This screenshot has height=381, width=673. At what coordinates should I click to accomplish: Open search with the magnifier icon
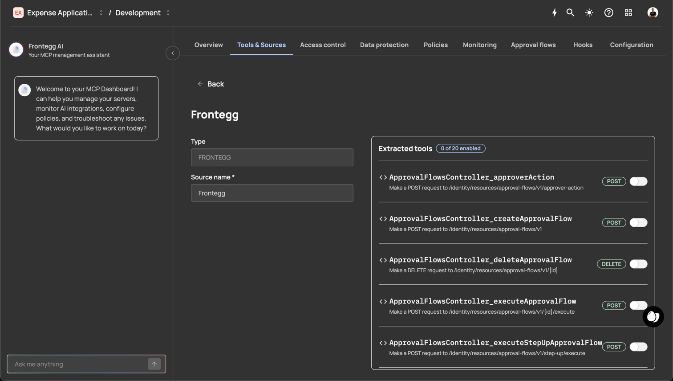coord(570,13)
